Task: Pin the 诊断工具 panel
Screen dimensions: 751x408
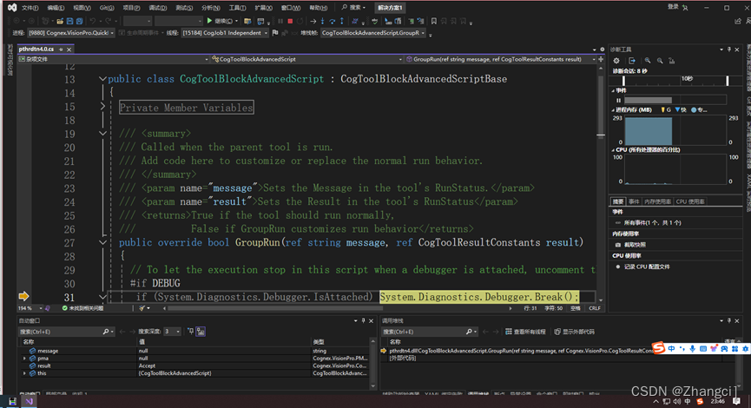Action: 729,49
